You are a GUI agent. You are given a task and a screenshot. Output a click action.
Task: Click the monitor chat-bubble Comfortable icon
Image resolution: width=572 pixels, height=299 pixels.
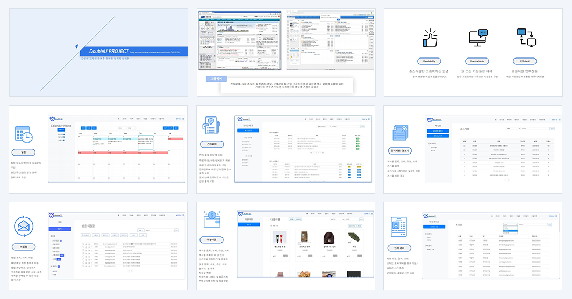click(478, 38)
